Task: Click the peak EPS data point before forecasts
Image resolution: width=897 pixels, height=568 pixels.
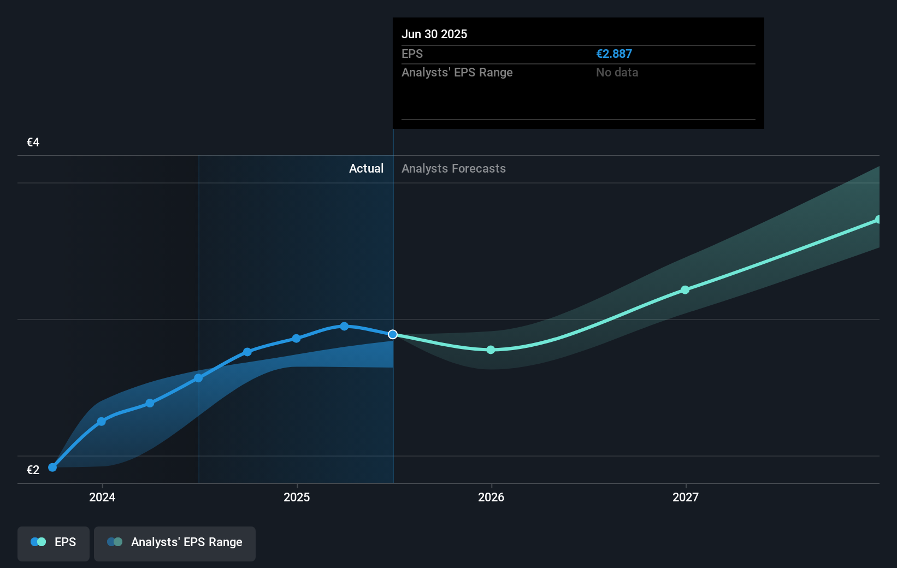Action: [x=344, y=326]
